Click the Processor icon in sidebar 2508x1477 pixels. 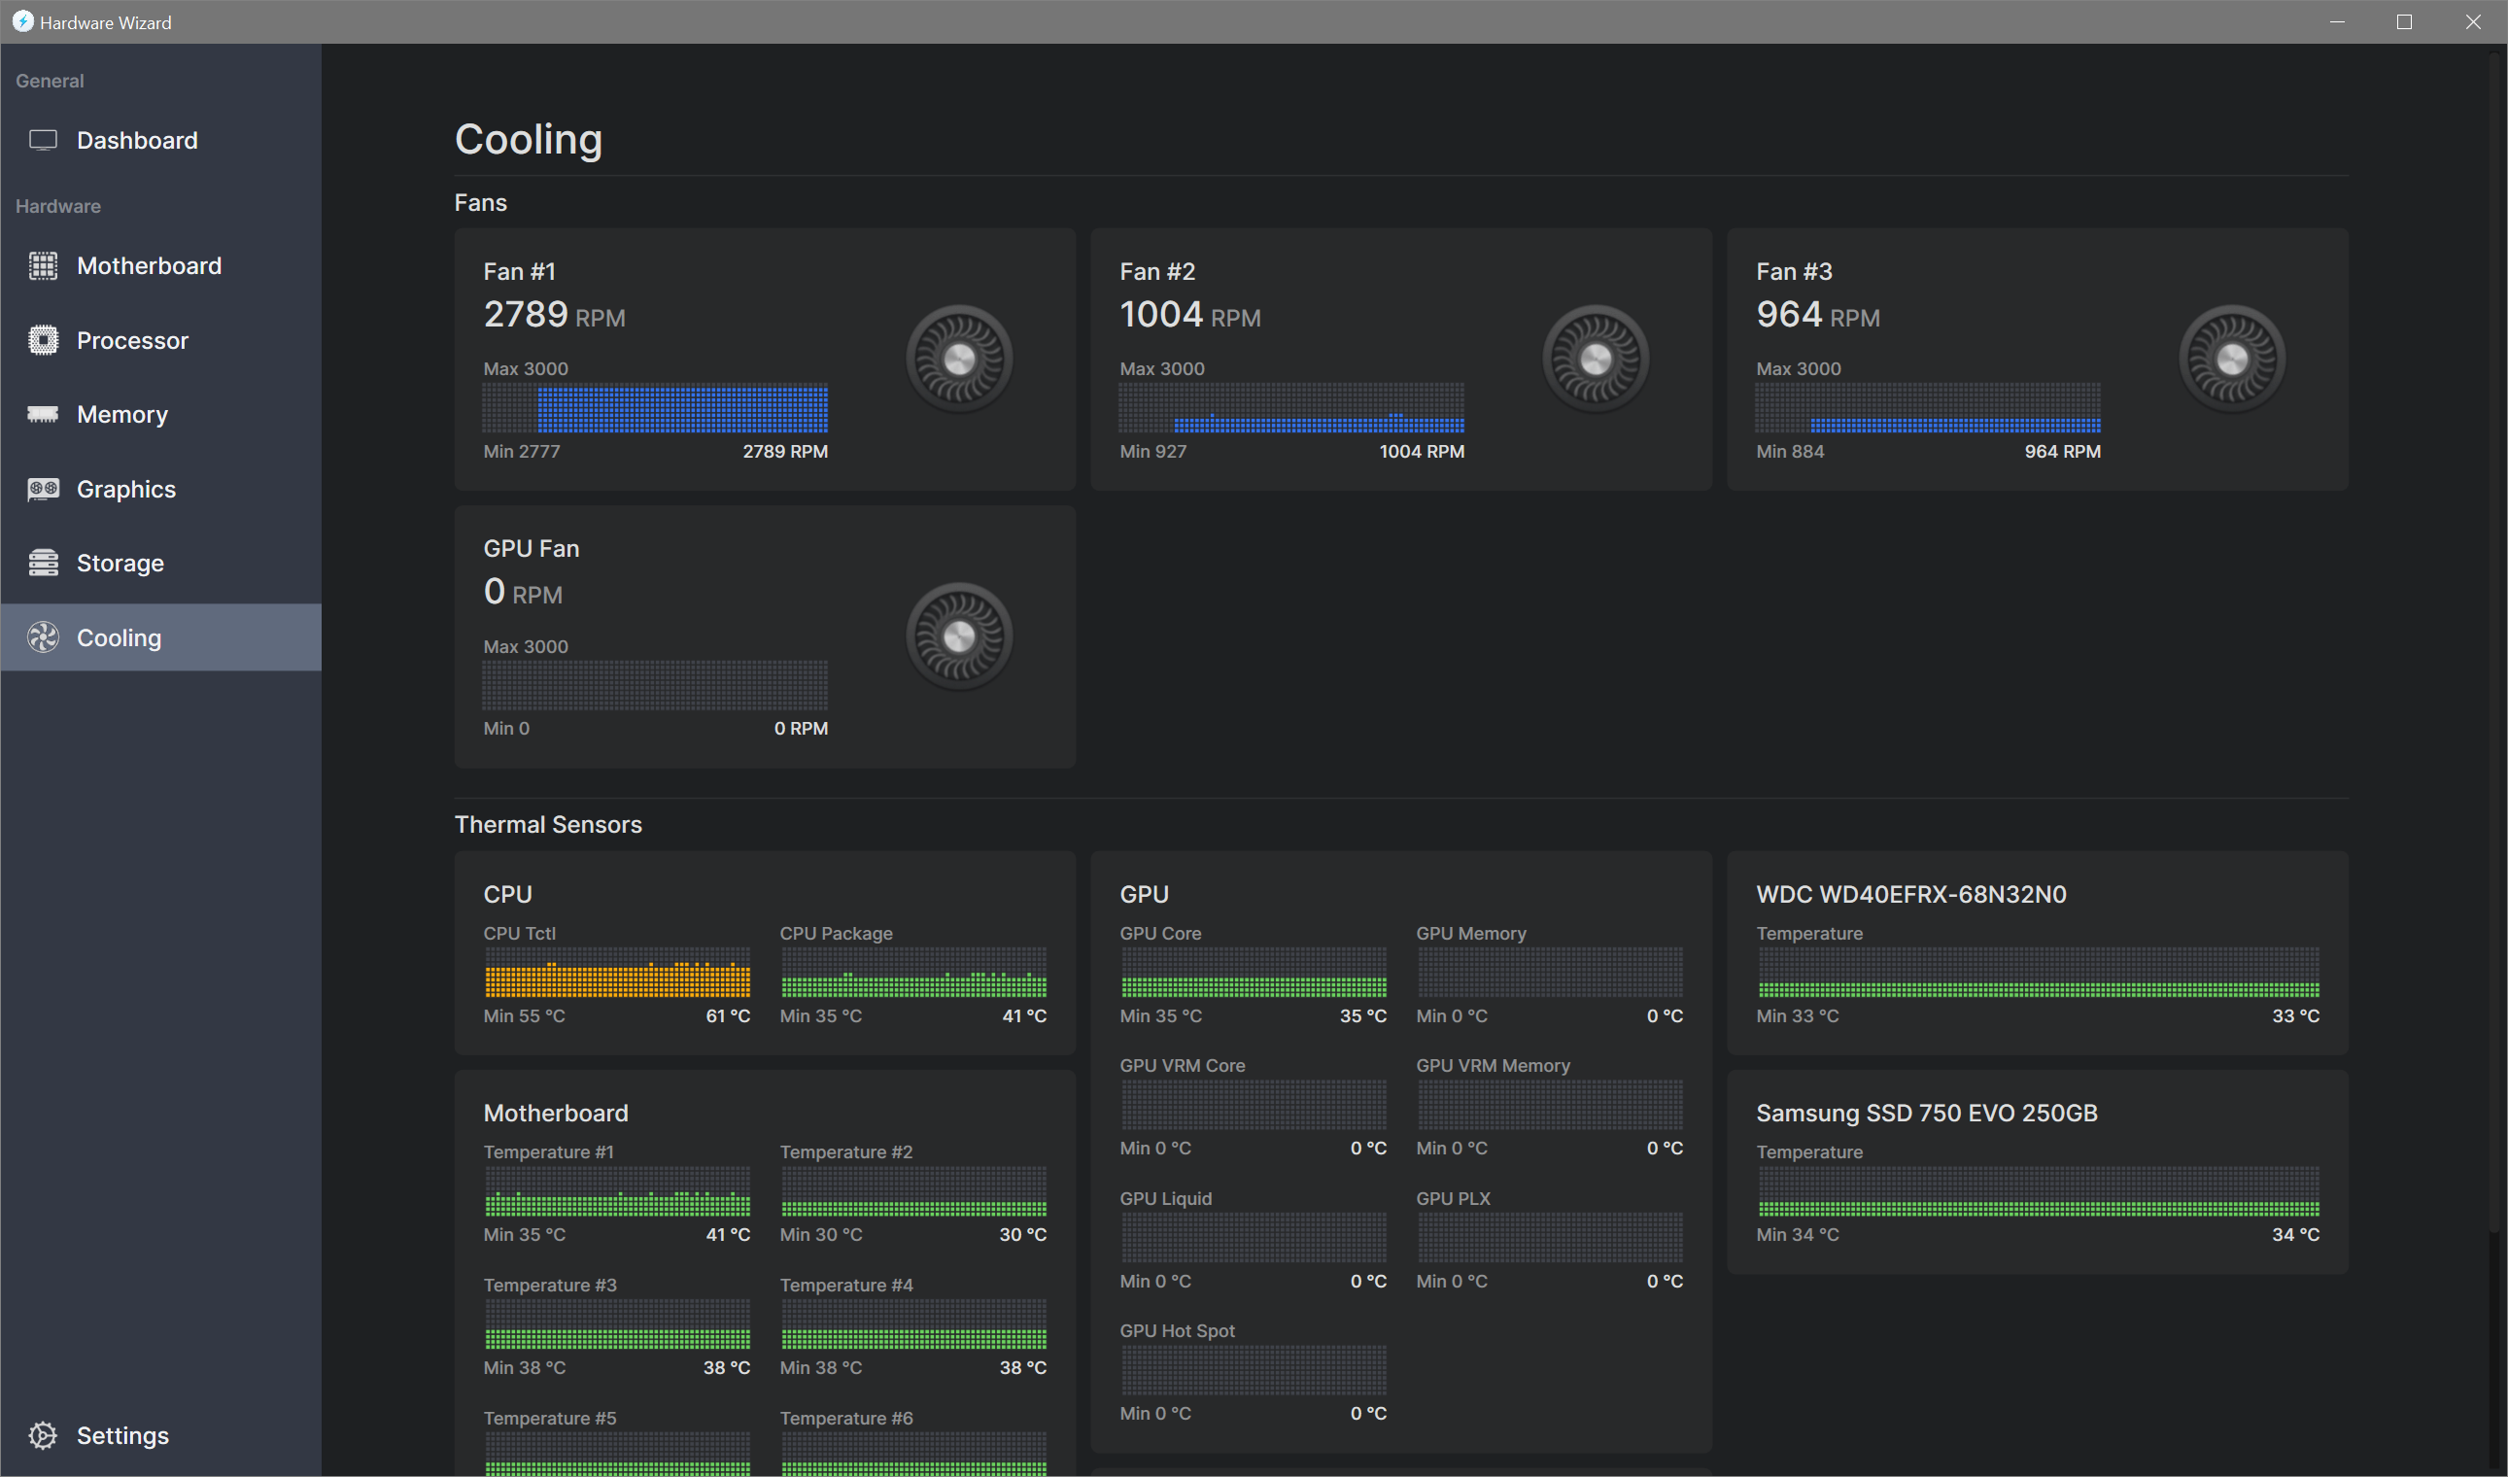[43, 340]
